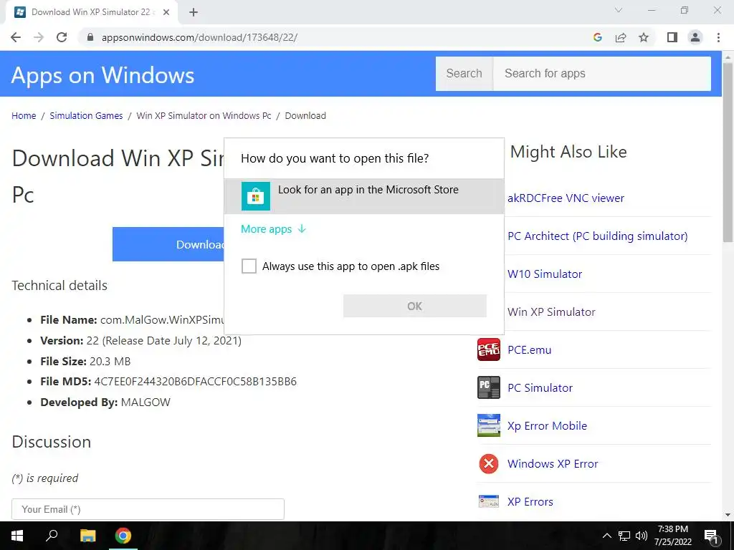734x550 pixels.
Task: Click the PCE.emu app icon
Action: [489, 349]
